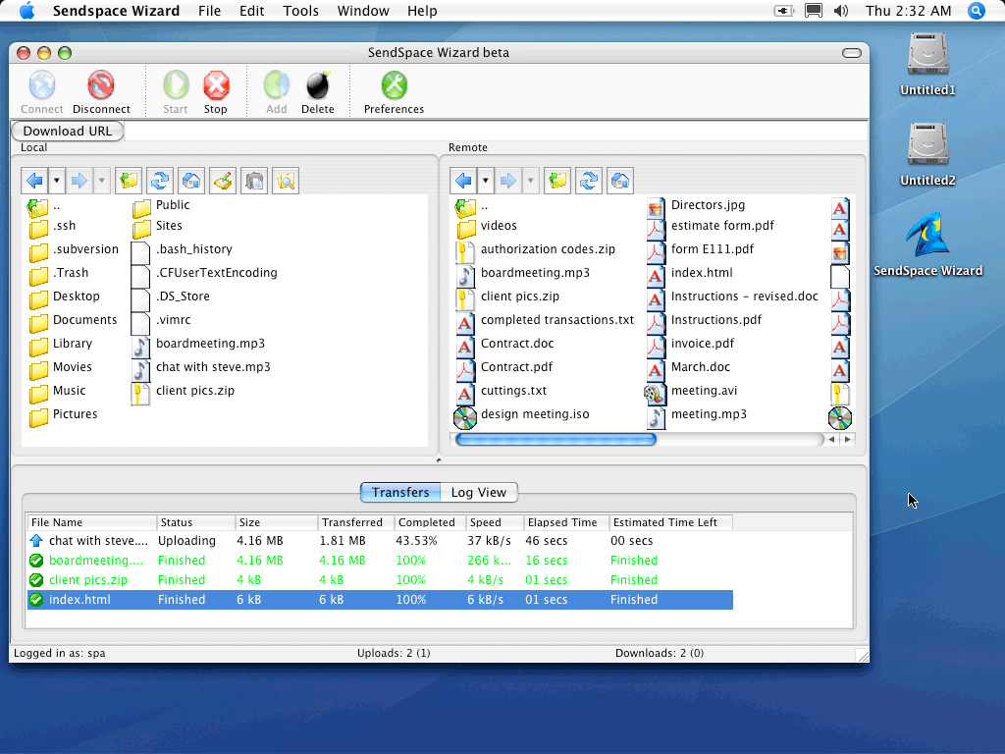Open the Edit menu

click(252, 11)
